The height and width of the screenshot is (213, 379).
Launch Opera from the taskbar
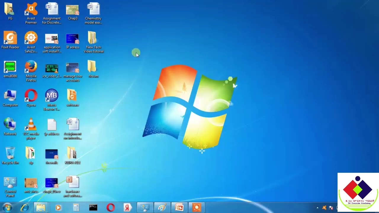(110, 208)
